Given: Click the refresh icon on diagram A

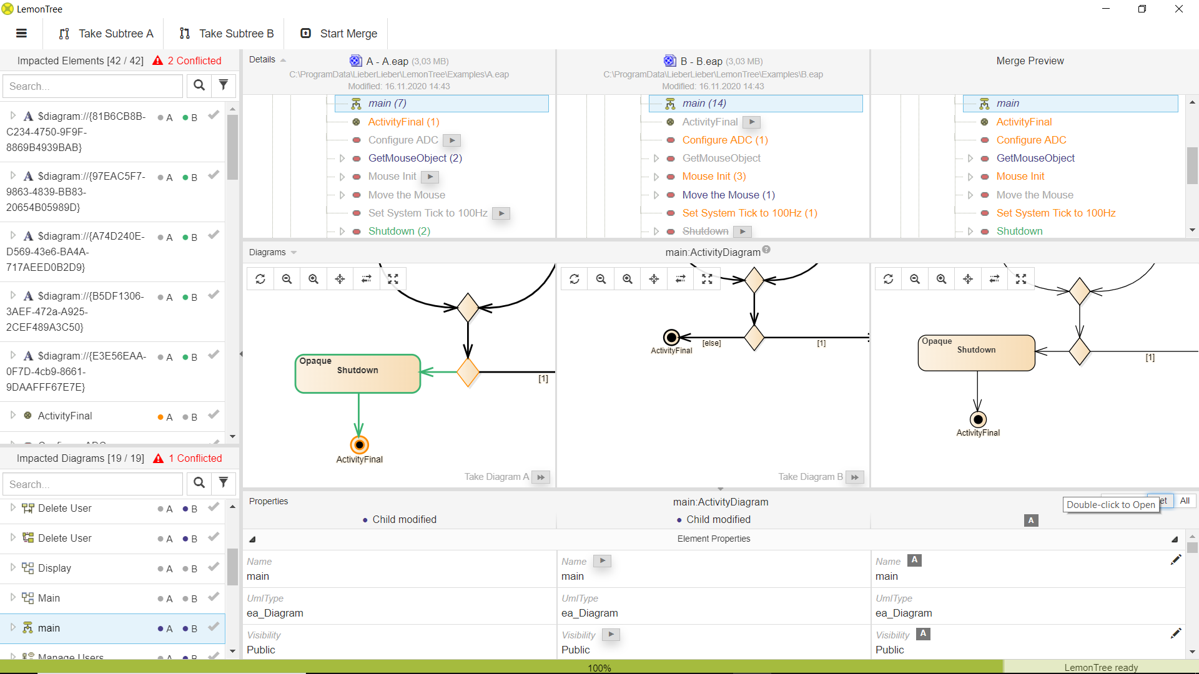Looking at the screenshot, I should point(260,278).
